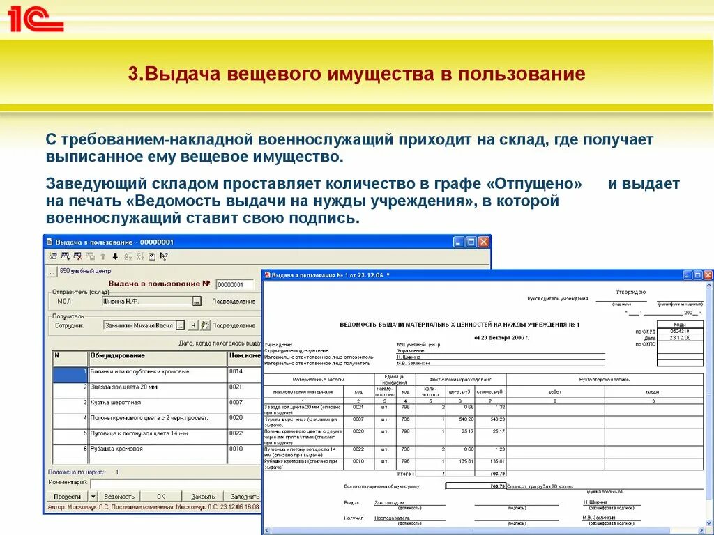Image resolution: width=714 pixels, height=535 pixels.
Task: Click the Положено по норме label
Action: click(76, 472)
